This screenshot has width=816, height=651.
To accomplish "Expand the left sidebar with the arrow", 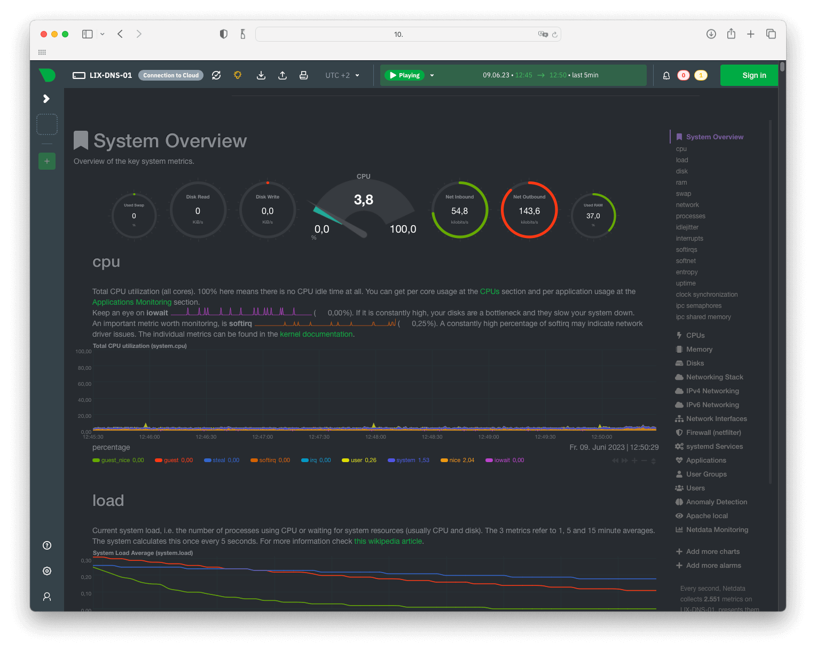I will (46, 99).
